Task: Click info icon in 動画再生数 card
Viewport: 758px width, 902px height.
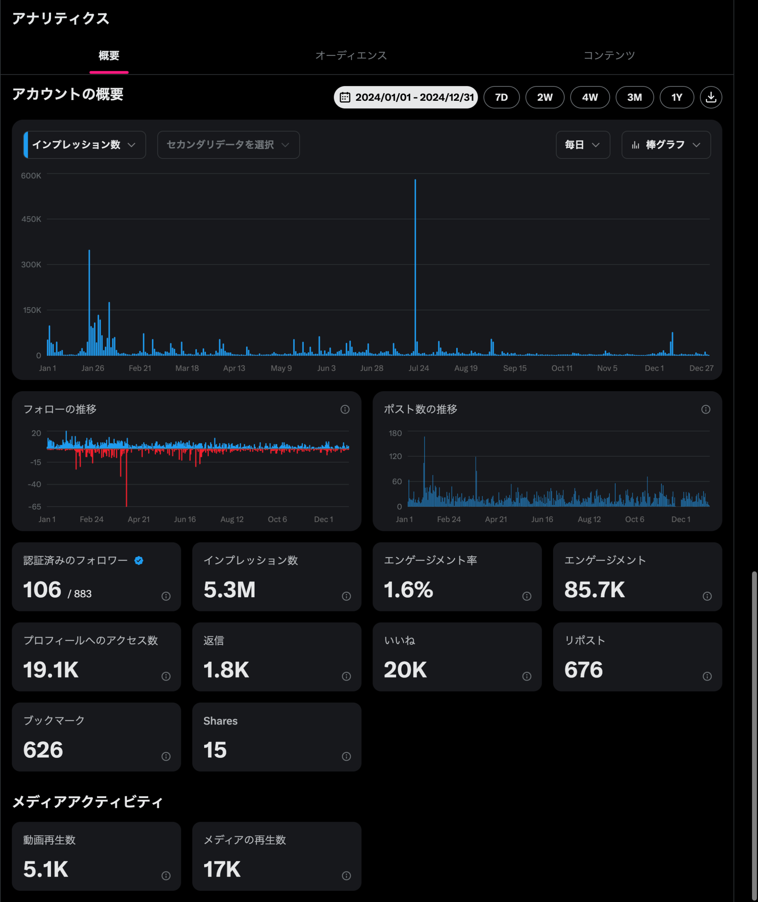Action: point(166,876)
